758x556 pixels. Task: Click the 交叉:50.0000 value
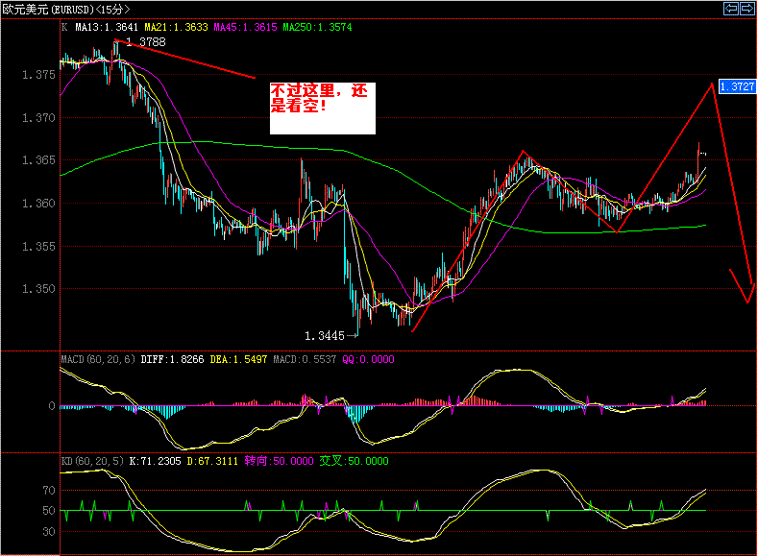click(354, 461)
